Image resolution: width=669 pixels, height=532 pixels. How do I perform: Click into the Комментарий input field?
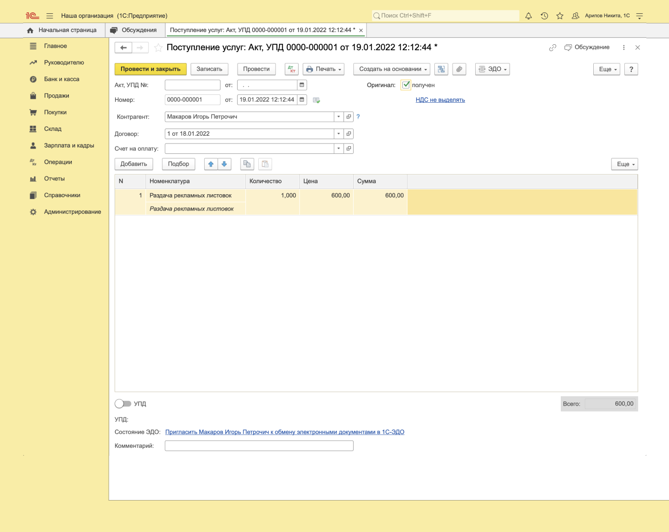click(259, 446)
